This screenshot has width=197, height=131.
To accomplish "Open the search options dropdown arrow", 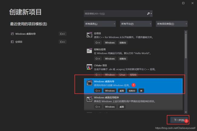I will tap(151, 14).
